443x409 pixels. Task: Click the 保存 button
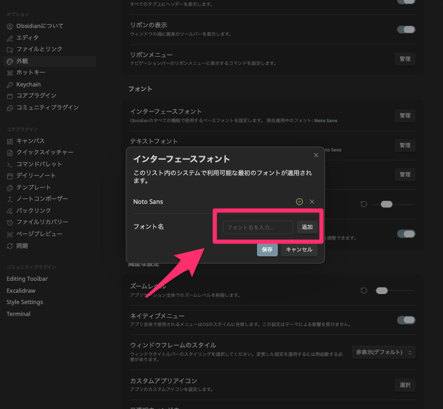[x=267, y=250]
